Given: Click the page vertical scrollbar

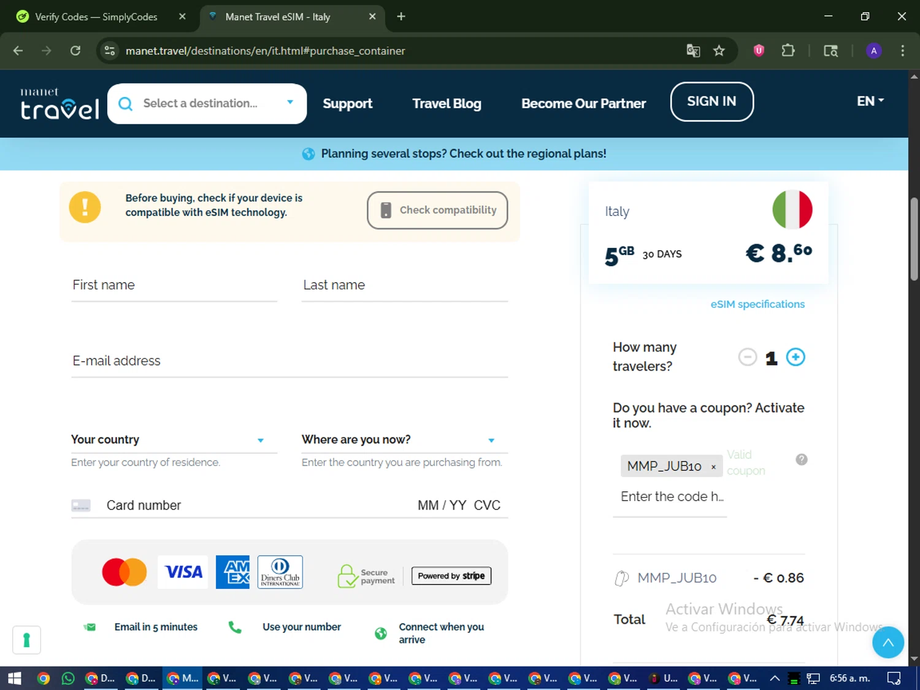Looking at the screenshot, I should pos(914,239).
